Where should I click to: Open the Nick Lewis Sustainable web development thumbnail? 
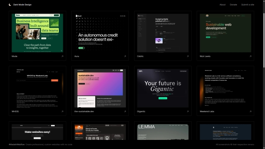(x=225, y=33)
